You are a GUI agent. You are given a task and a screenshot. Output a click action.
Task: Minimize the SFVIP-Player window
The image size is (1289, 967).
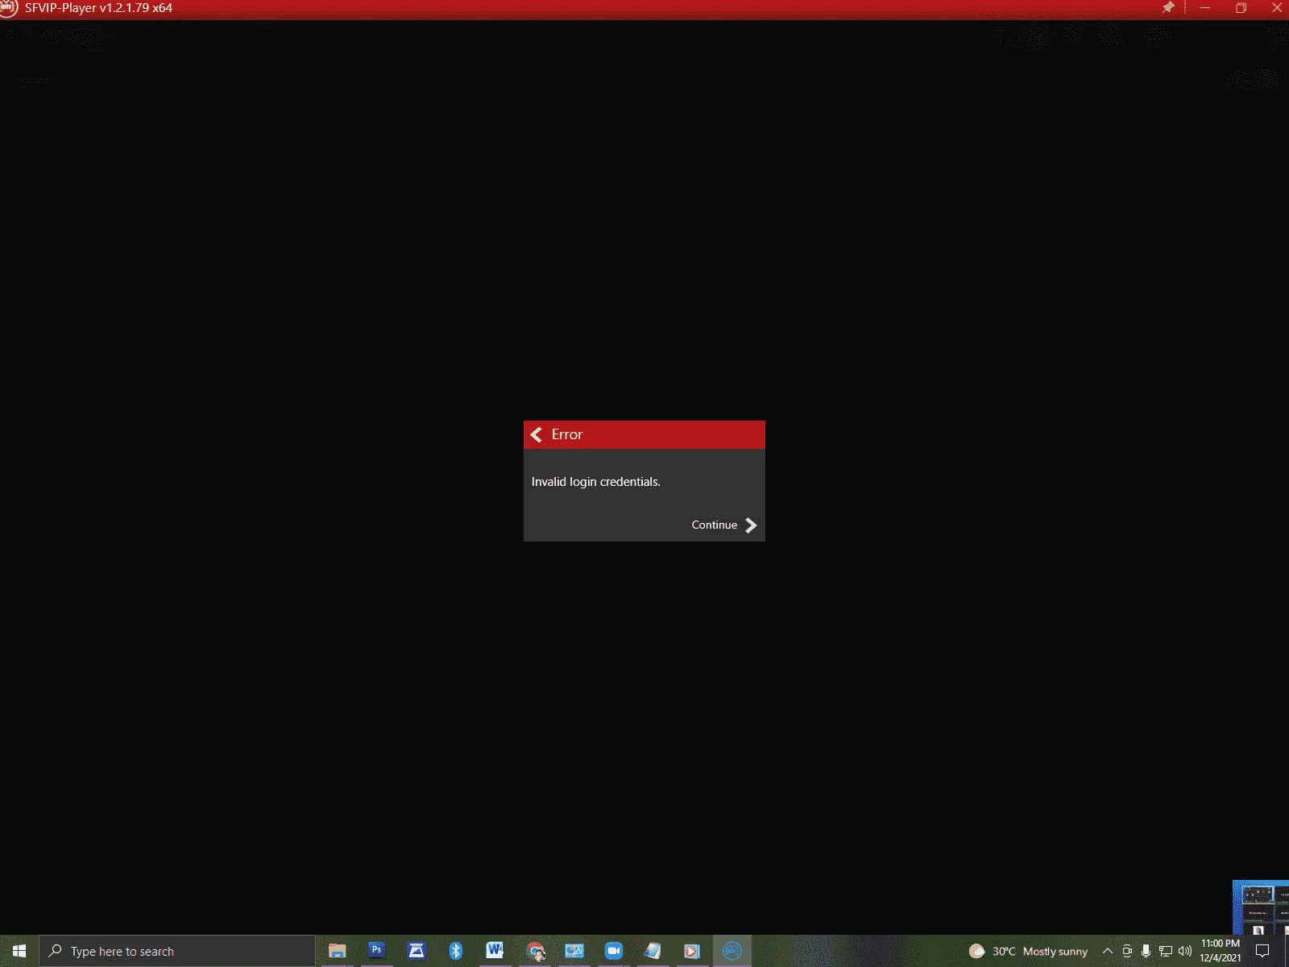click(x=1204, y=8)
